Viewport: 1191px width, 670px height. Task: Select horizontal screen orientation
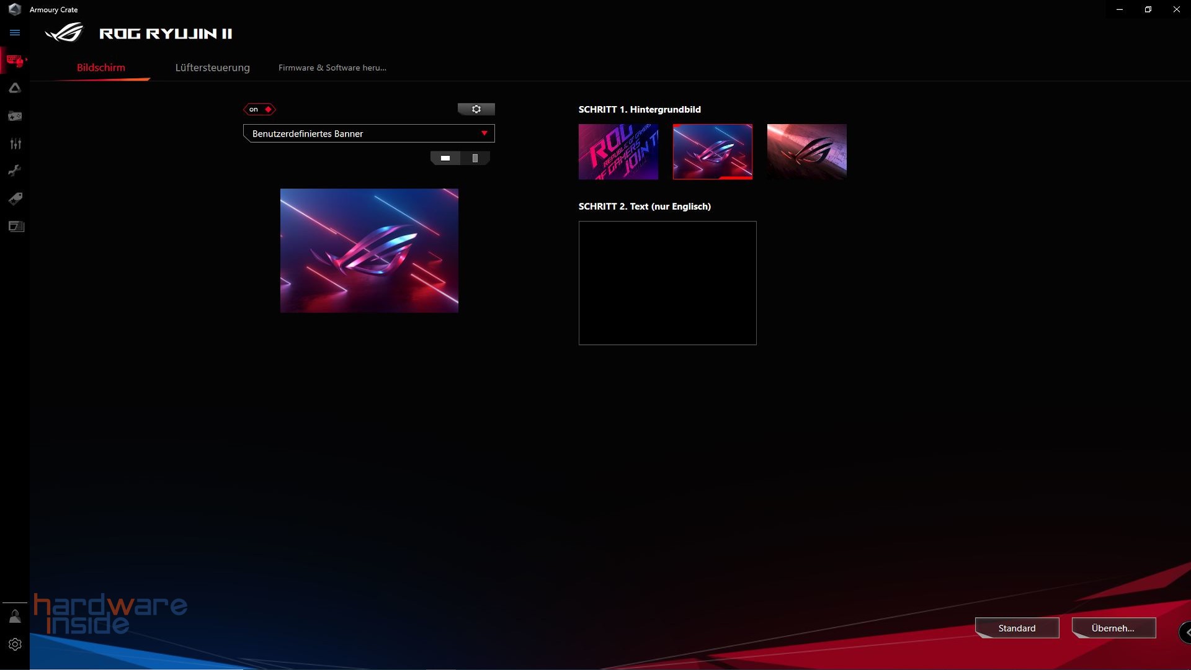click(x=445, y=158)
